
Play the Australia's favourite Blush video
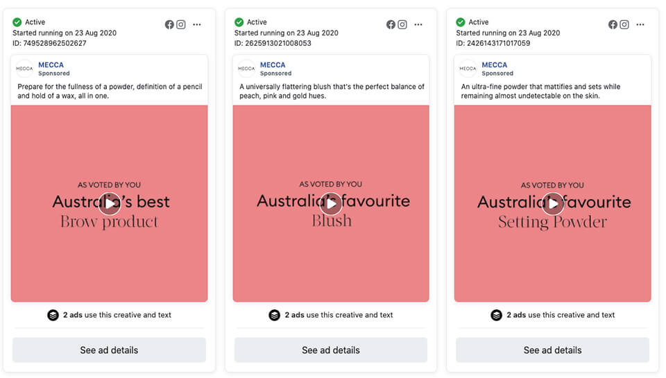click(331, 204)
